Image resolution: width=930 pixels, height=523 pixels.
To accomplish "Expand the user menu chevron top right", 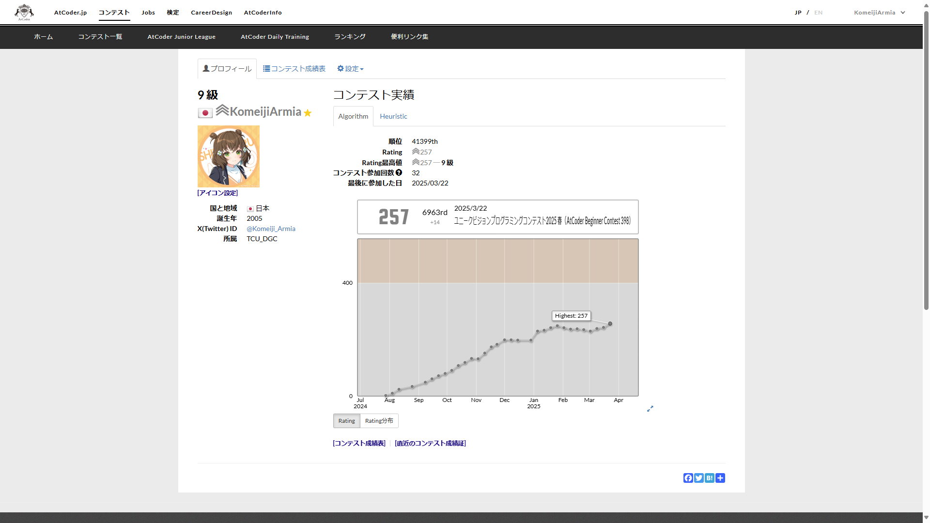I will click(x=902, y=13).
